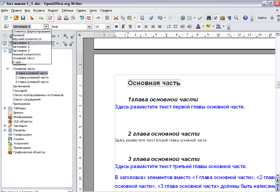Viewport: 280px width, 192px height.
Task: Toggle bold Ж formatting
Action: click(116, 27)
